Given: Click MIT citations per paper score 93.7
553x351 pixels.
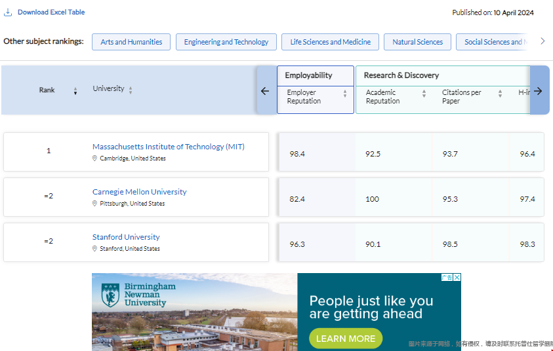Looking at the screenshot, I should pyautogui.click(x=450, y=154).
